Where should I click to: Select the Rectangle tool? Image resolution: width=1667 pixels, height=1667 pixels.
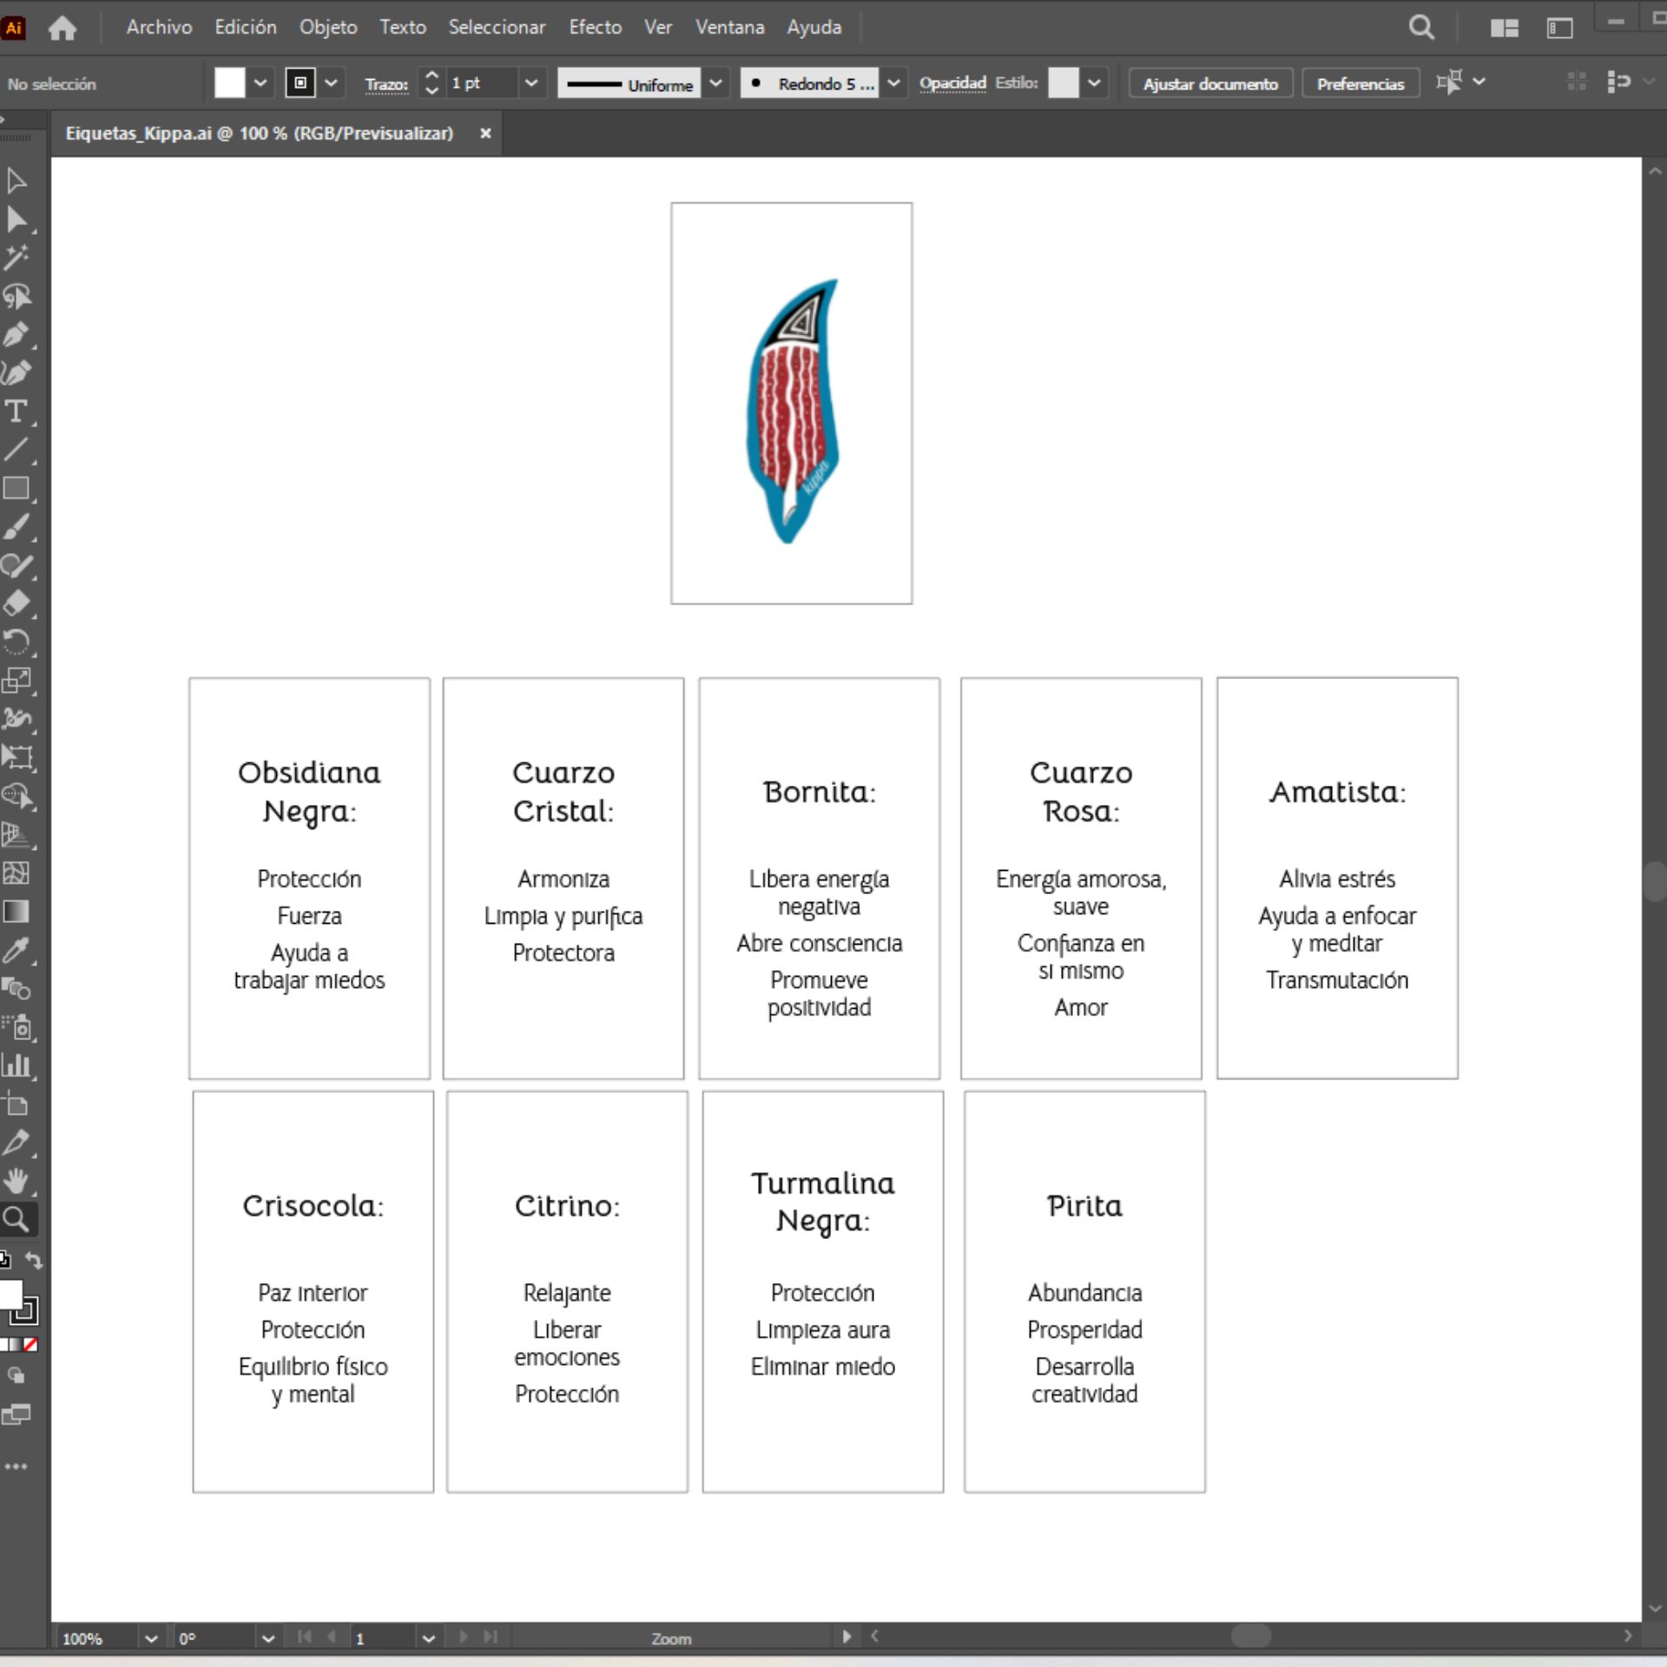coord(17,489)
